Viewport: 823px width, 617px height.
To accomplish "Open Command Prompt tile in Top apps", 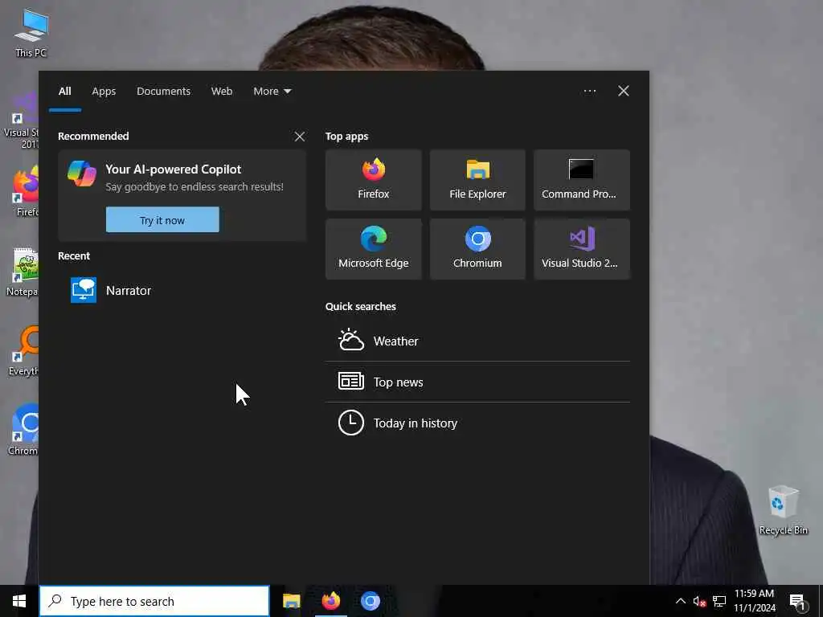I will coord(582,180).
